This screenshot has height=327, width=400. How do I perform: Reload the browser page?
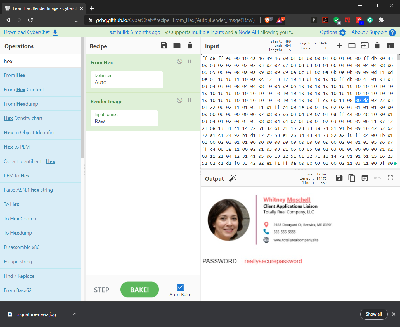(x=30, y=20)
